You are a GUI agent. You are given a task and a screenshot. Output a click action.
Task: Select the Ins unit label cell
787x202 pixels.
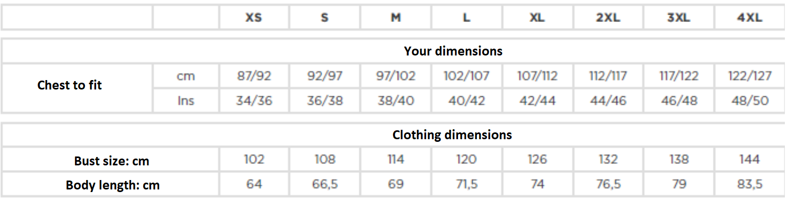(186, 100)
